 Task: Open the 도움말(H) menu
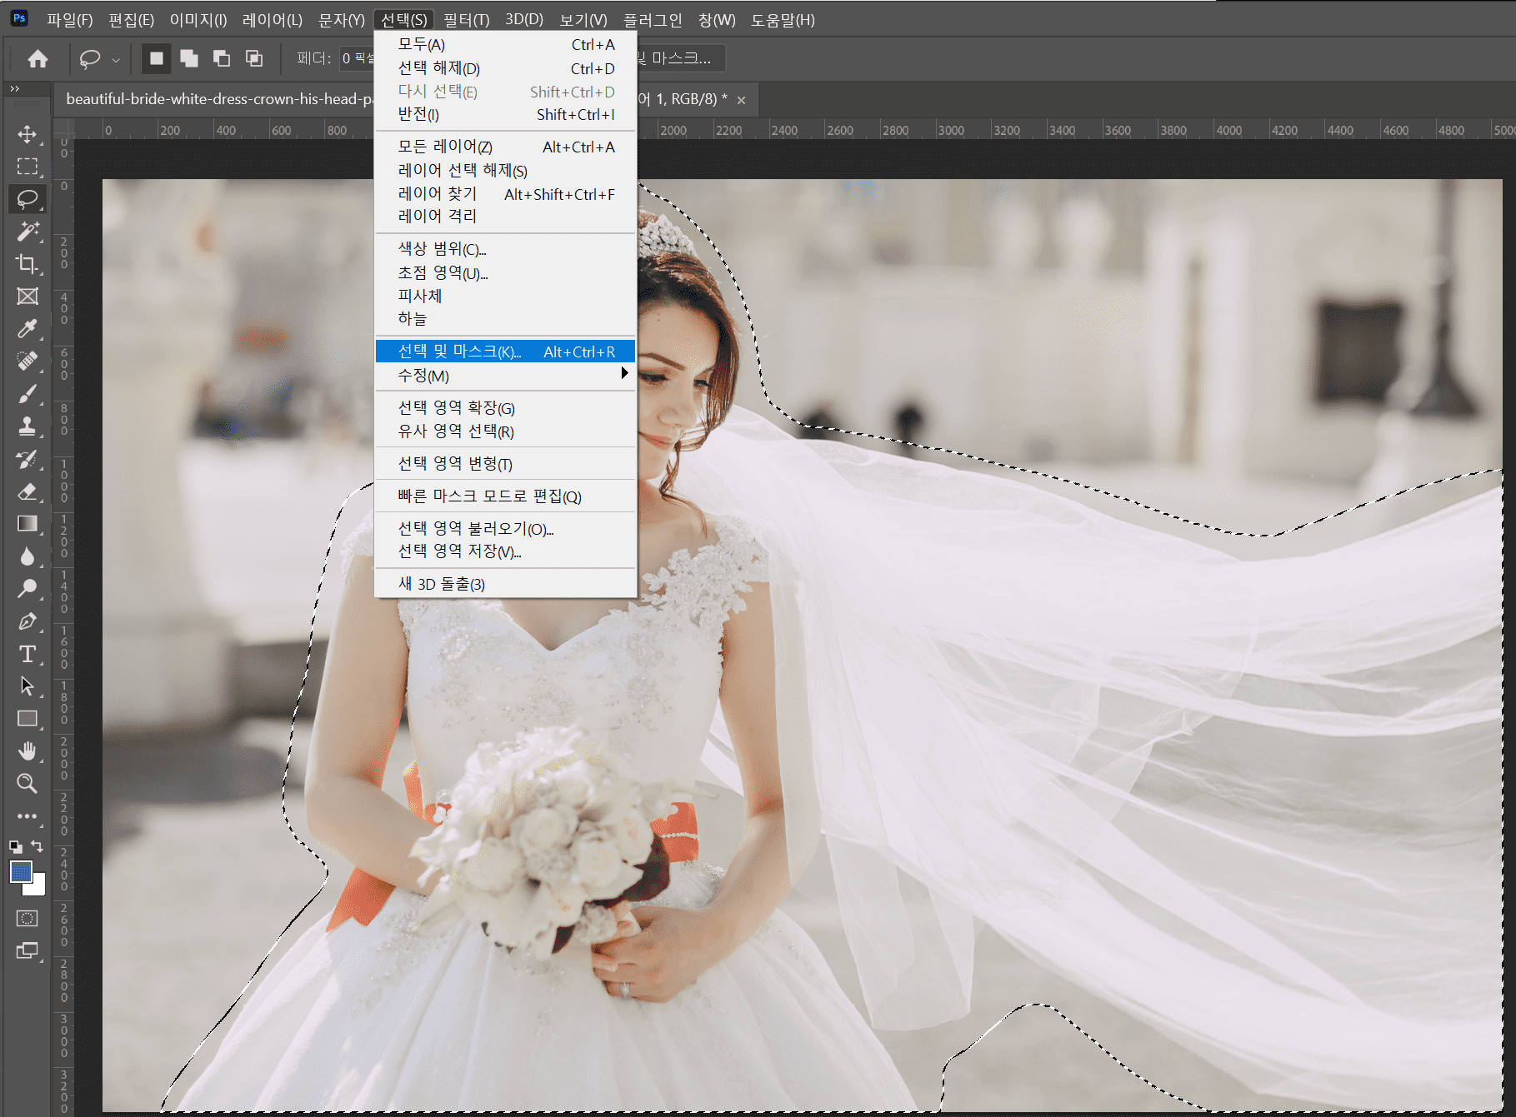click(x=783, y=19)
